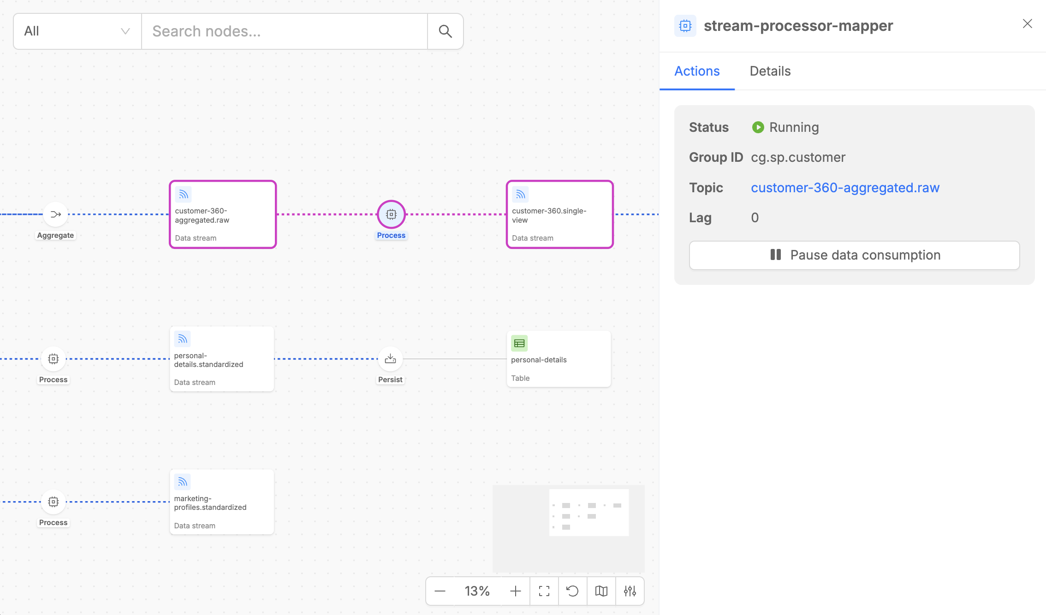The width and height of the screenshot is (1046, 615).
Task: Click the zoom in plus icon
Action: pos(516,591)
